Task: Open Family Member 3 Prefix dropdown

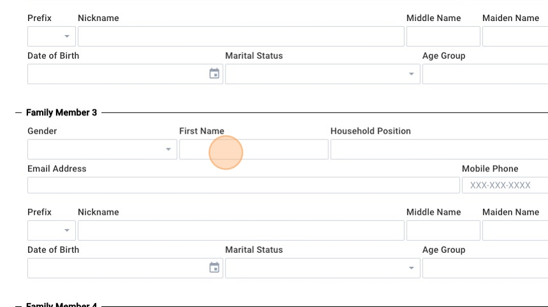Action: click(66, 231)
